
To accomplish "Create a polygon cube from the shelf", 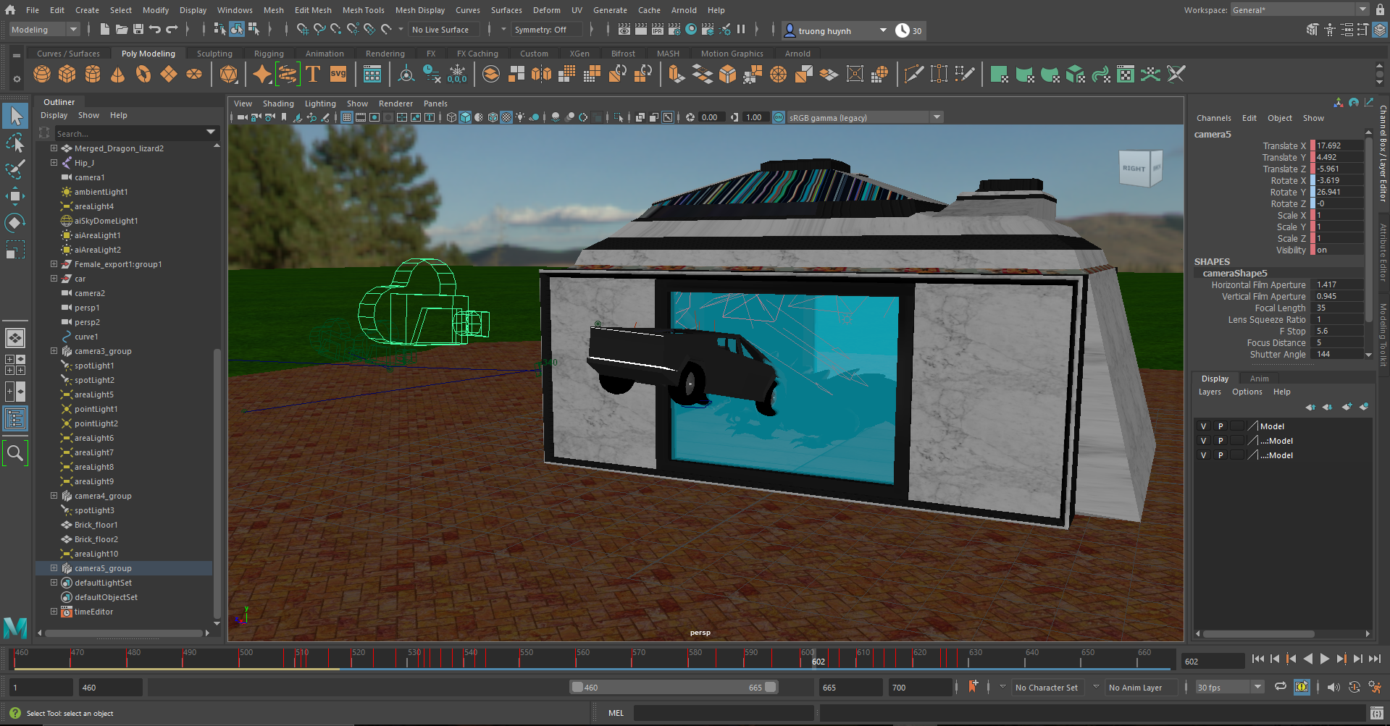I will 67,74.
